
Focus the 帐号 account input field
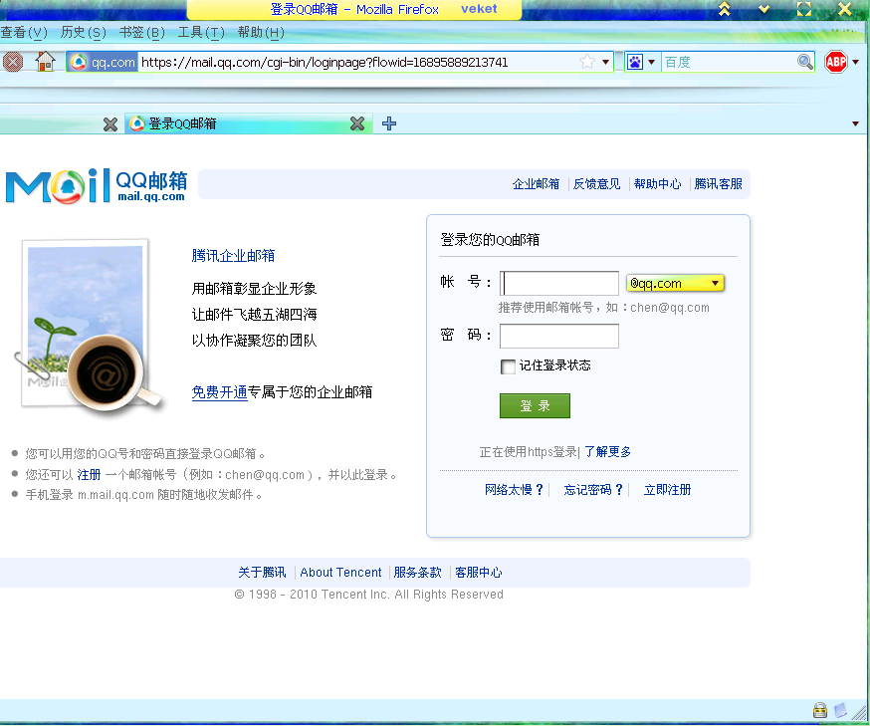point(559,283)
